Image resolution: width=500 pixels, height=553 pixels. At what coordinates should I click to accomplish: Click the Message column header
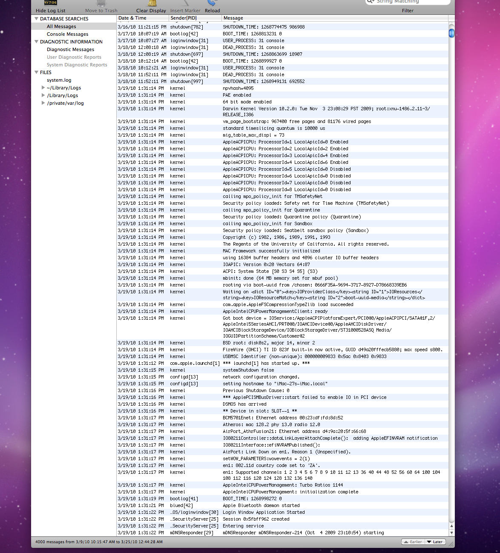335,18
